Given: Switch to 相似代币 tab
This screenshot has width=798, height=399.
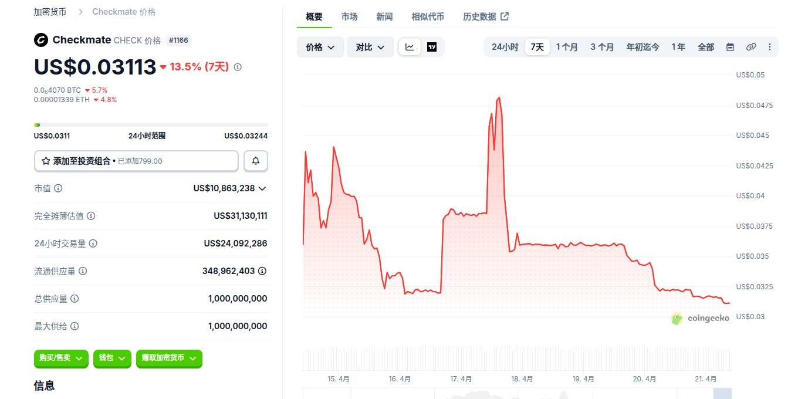Looking at the screenshot, I should 428,16.
